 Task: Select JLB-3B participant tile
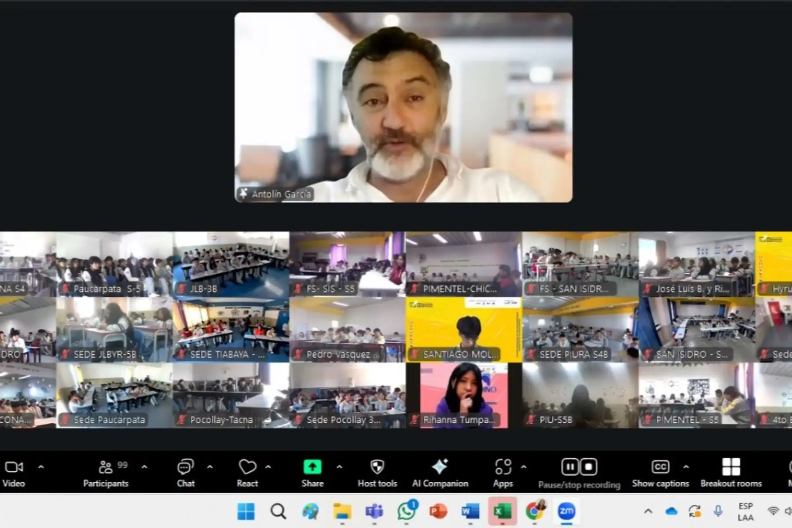231,264
